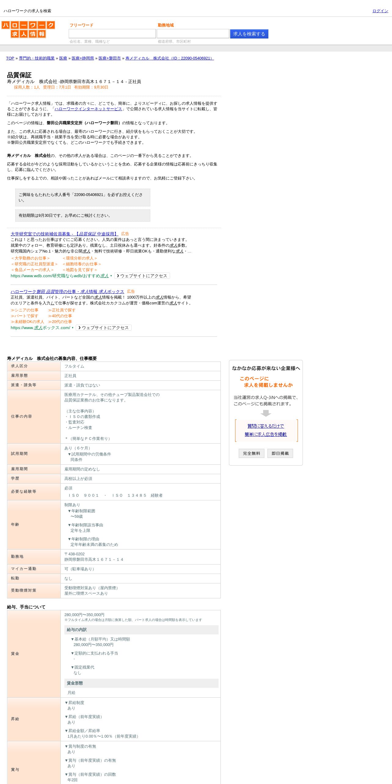Screen dimensions: 392x784
Task: Open ＜大学勤務のお仕事＞ ad sublink
Action: pos(30,258)
